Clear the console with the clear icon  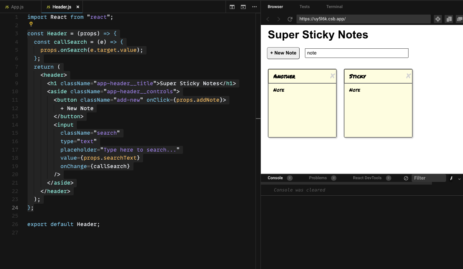coord(406,178)
